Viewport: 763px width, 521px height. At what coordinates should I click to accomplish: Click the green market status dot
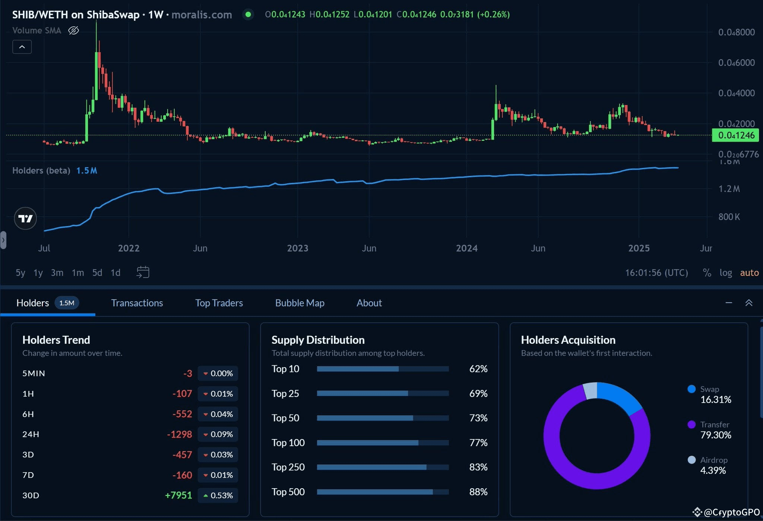coord(248,15)
